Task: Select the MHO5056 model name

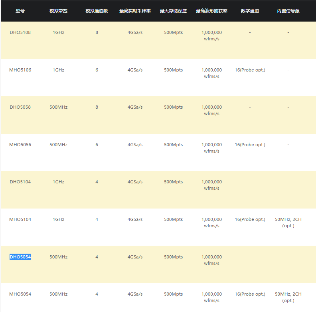Action: point(20,145)
